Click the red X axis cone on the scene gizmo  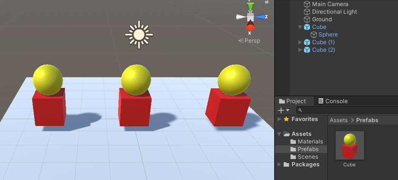(x=250, y=25)
